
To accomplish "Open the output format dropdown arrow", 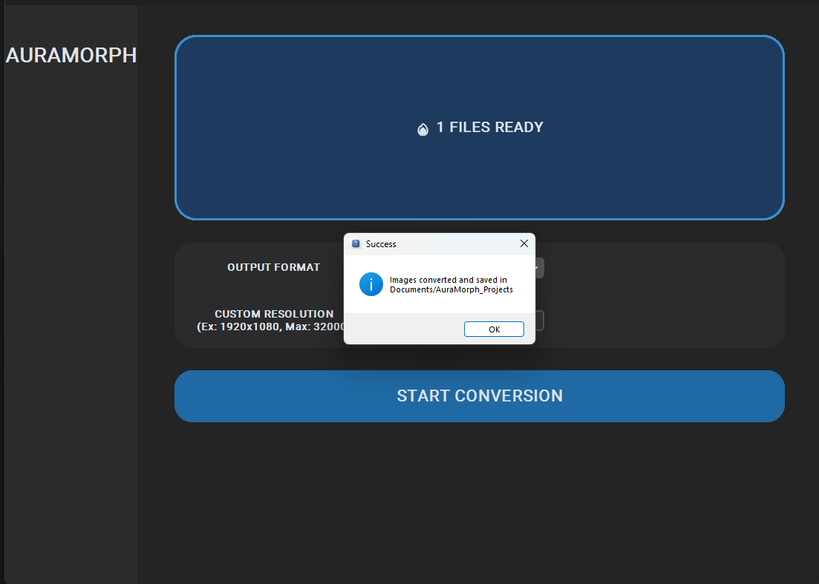I will pyautogui.click(x=538, y=268).
